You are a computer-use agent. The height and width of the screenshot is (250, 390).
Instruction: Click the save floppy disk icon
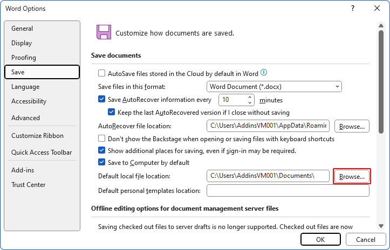[104, 32]
